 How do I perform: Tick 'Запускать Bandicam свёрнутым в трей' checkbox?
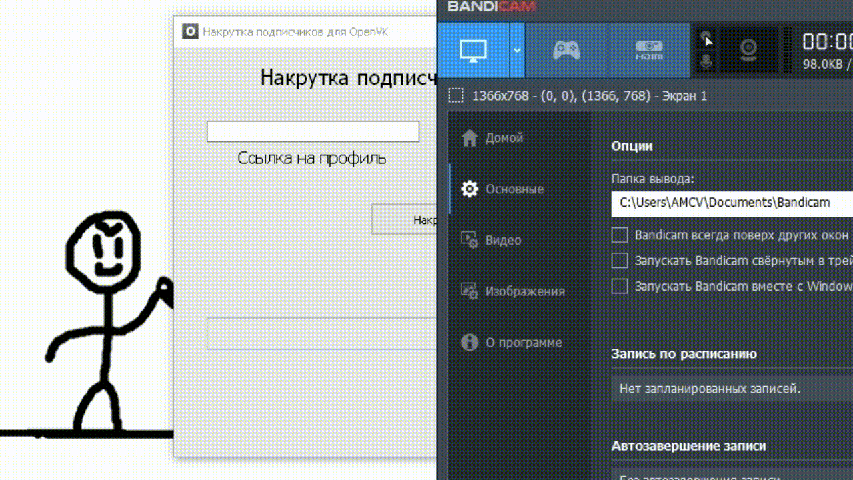[x=620, y=260]
